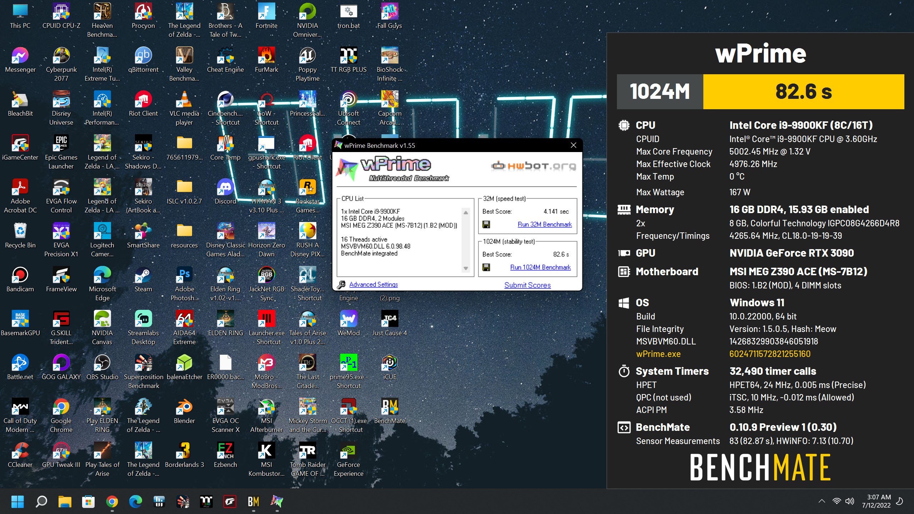Show hidden system tray icons
The height and width of the screenshot is (514, 914).
coord(822,501)
